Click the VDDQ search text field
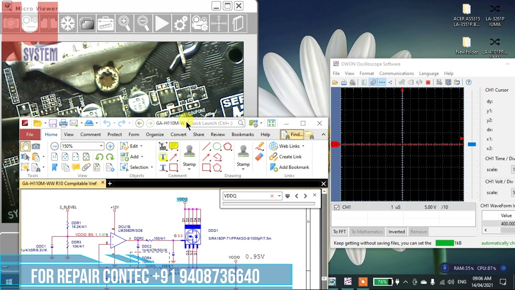This screenshot has height=290, width=515. pos(245,196)
